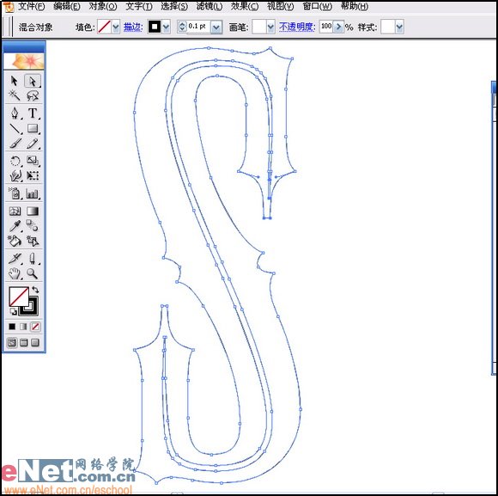Click the opacity value field showing 100
Image resolution: width=498 pixels, height=496 pixels.
[x=326, y=27]
